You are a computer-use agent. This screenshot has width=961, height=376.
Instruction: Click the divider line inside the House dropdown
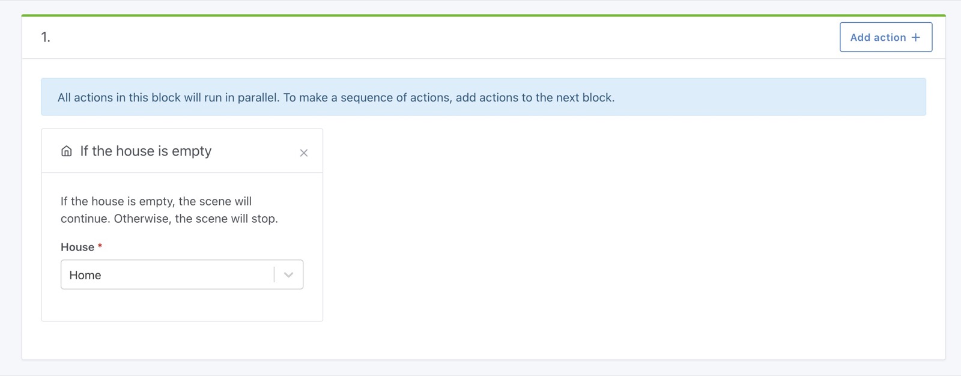pos(274,275)
